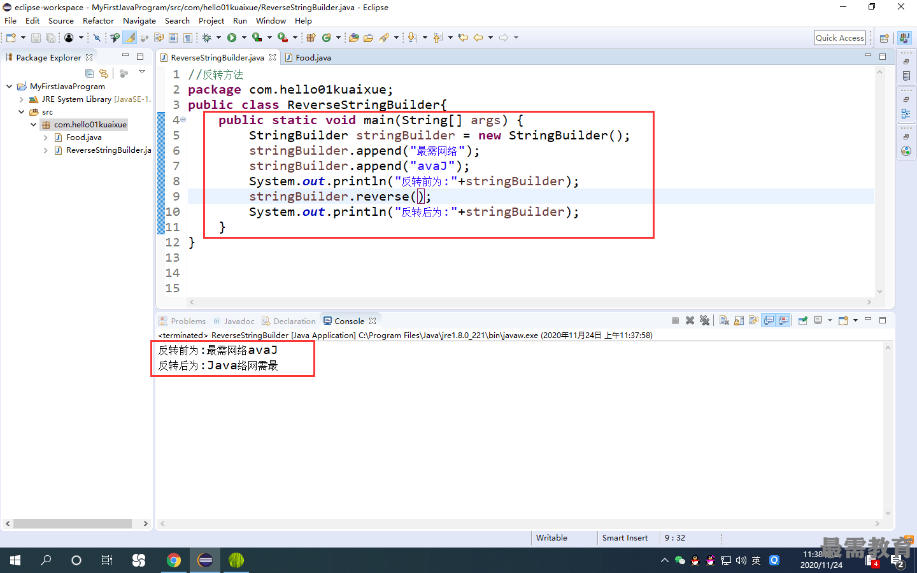Click the Debug bug icon
The width and height of the screenshot is (917, 573).
click(x=206, y=38)
